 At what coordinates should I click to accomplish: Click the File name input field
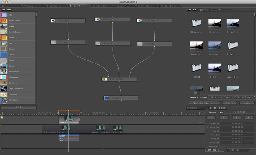[227, 93]
